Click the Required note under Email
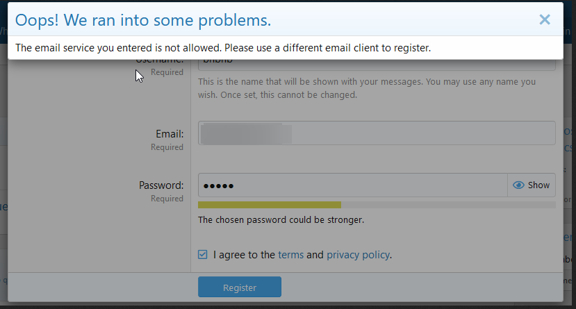The width and height of the screenshot is (576, 309). click(167, 147)
